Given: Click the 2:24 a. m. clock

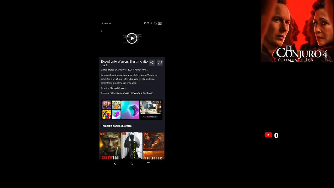Looking at the screenshot, I should pos(106,23).
